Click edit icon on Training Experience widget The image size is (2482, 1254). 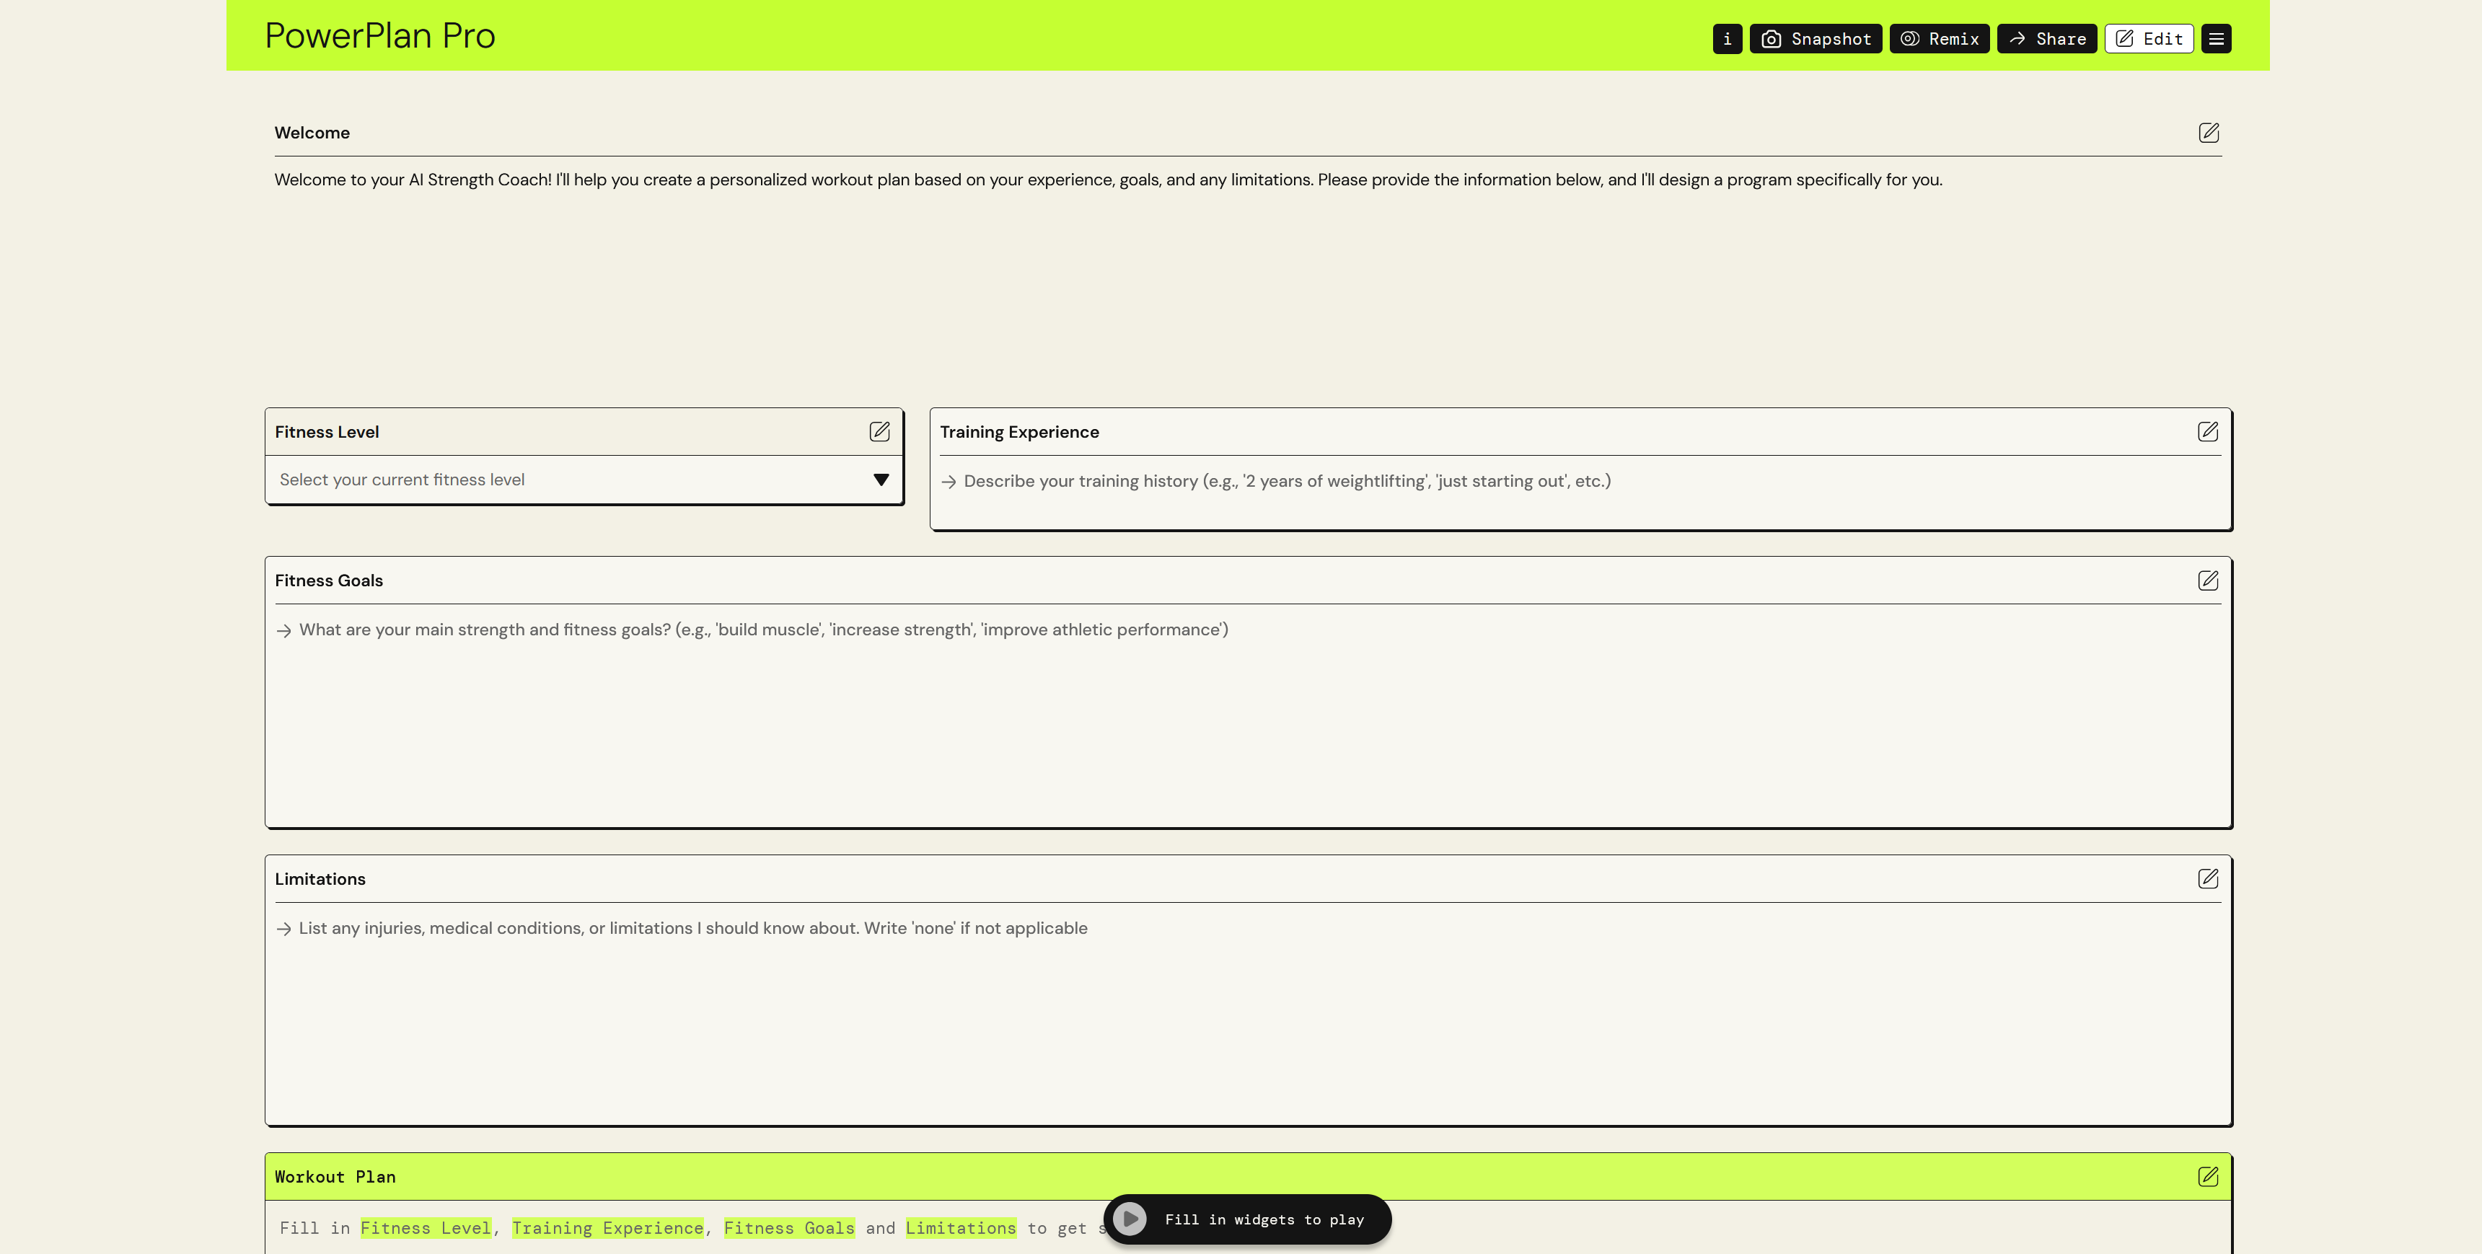pos(2207,431)
